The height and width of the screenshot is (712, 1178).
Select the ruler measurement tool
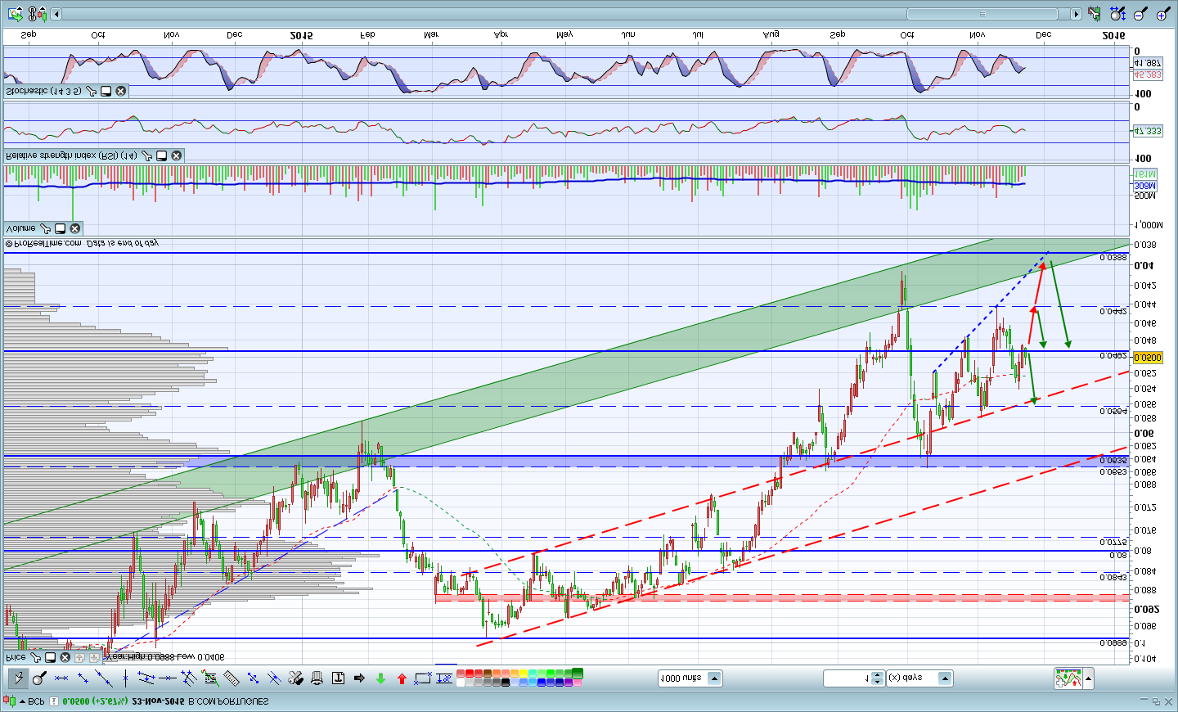232,678
